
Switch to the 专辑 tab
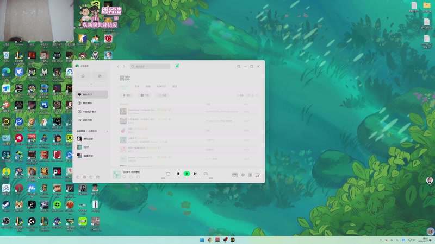(148, 87)
